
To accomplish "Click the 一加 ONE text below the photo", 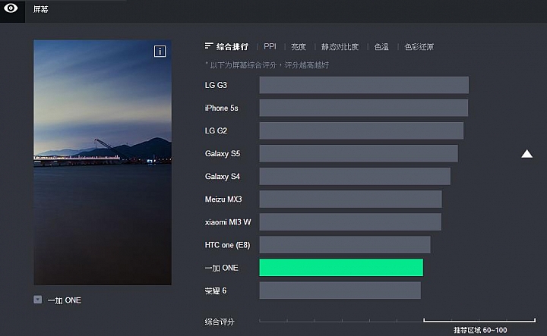I will tap(65, 300).
